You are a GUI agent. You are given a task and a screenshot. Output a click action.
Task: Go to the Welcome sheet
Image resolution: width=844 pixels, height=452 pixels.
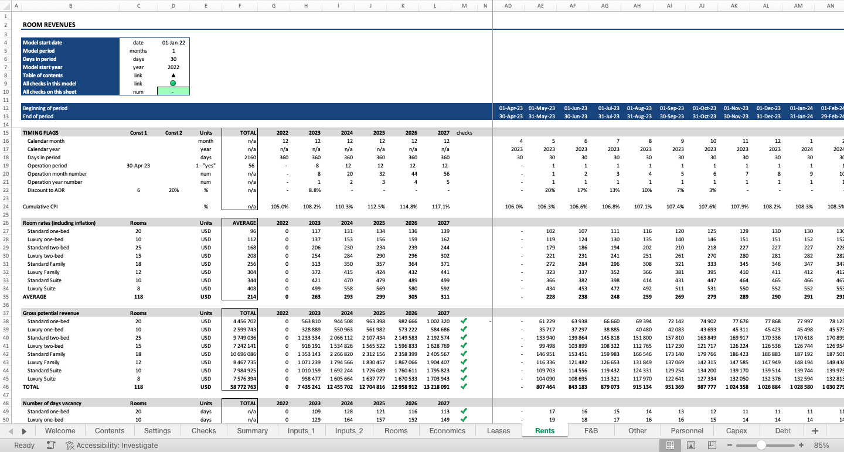[x=60, y=430]
